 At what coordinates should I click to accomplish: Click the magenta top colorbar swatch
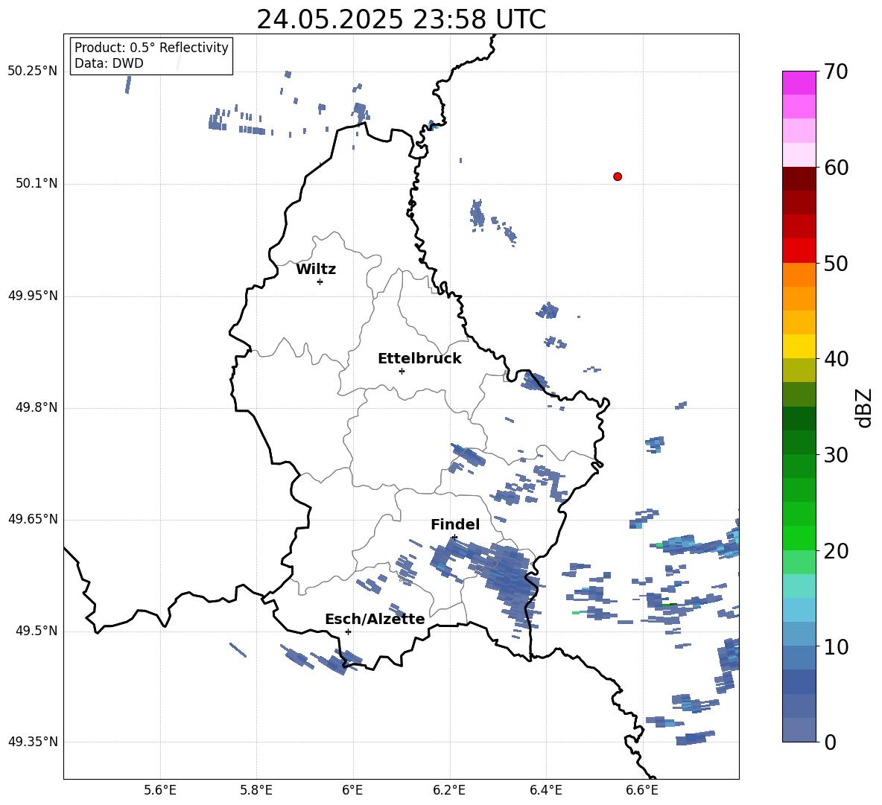pyautogui.click(x=799, y=83)
